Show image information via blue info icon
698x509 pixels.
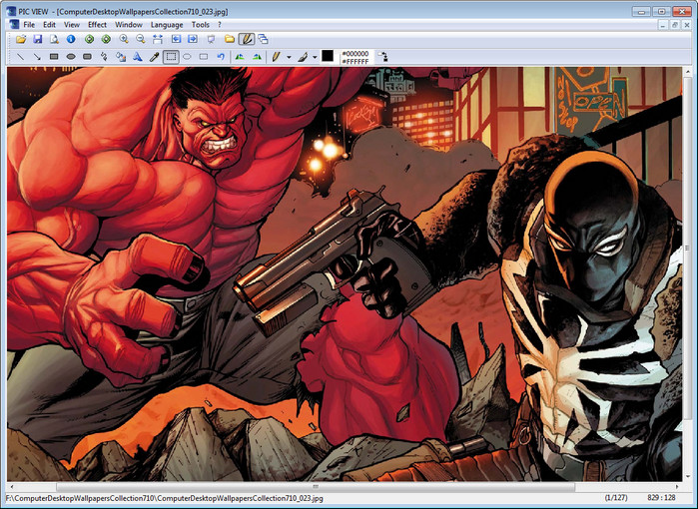coord(71,39)
